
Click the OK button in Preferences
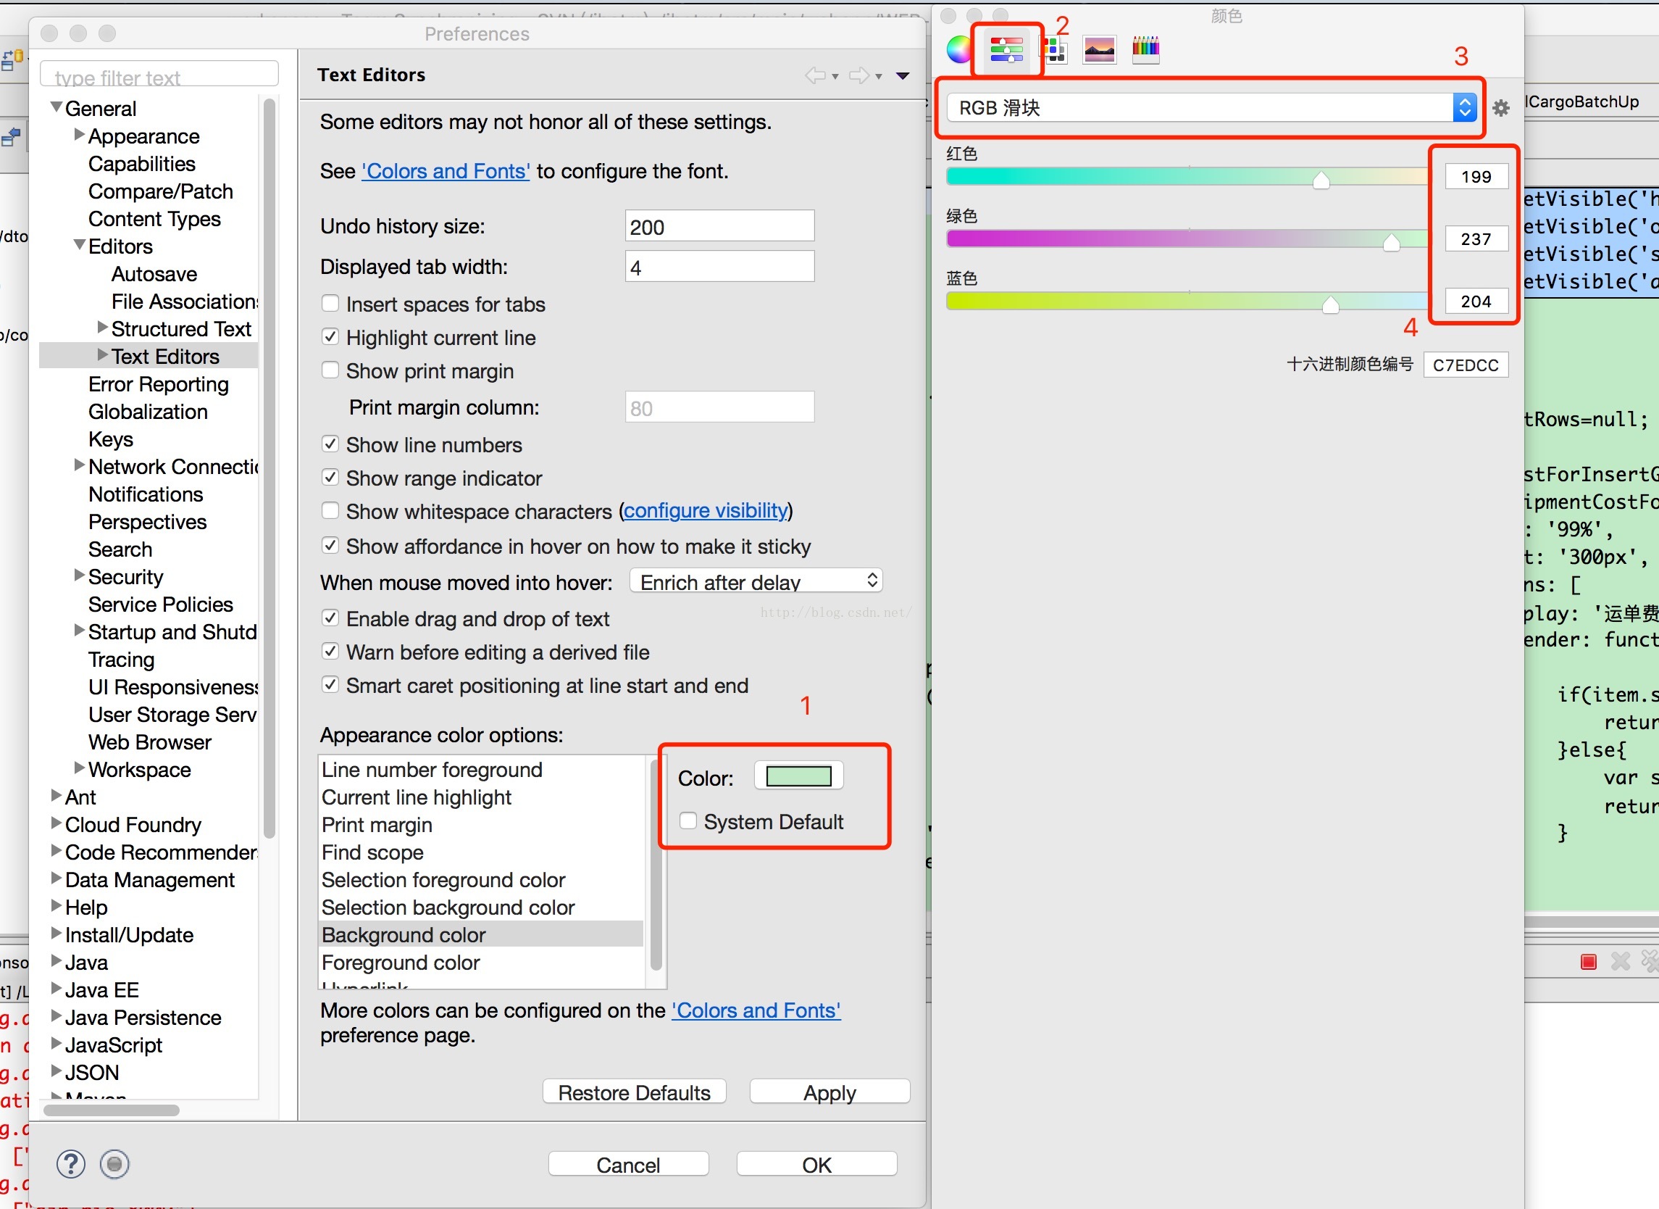click(x=816, y=1163)
